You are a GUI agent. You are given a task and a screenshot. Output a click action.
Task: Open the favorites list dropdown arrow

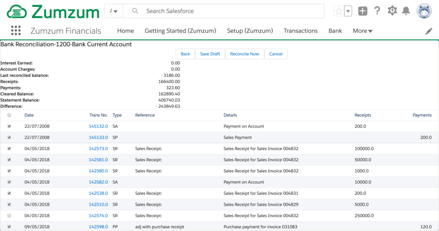tap(348, 11)
